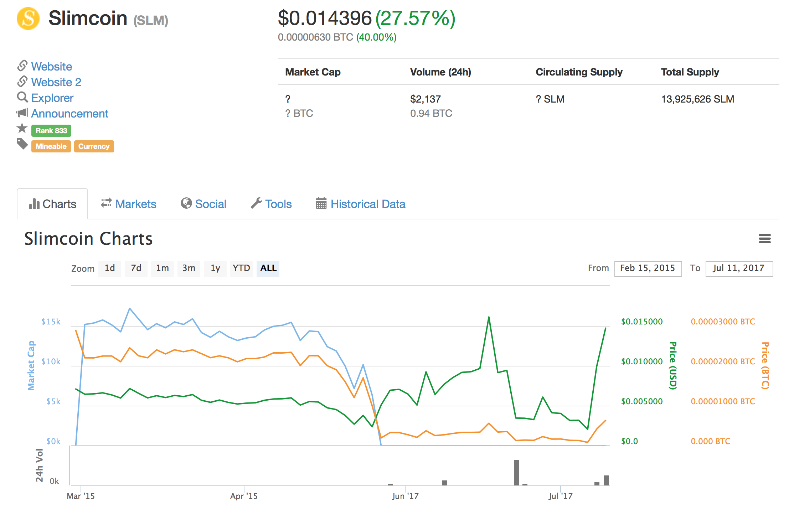
Task: Click the Slimcoin gold coin logo
Action: pos(28,19)
